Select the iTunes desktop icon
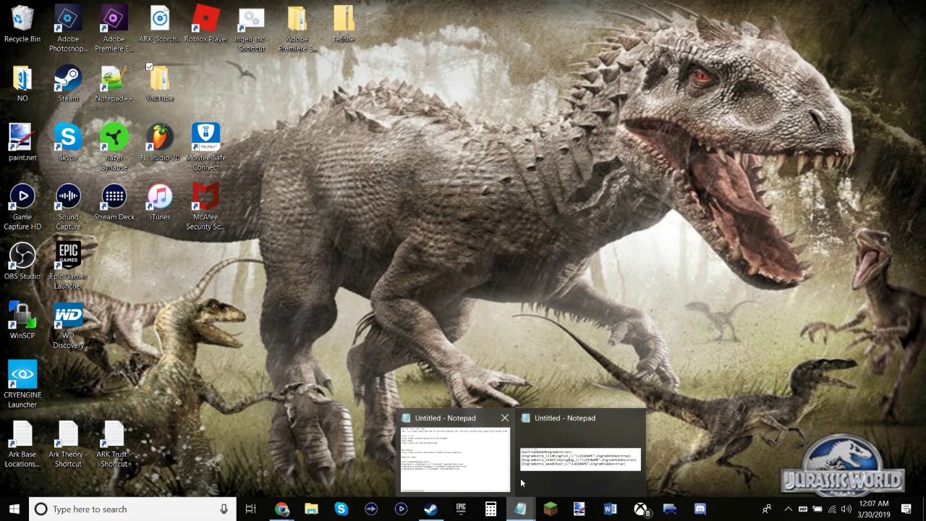This screenshot has width=926, height=521. tap(160, 202)
